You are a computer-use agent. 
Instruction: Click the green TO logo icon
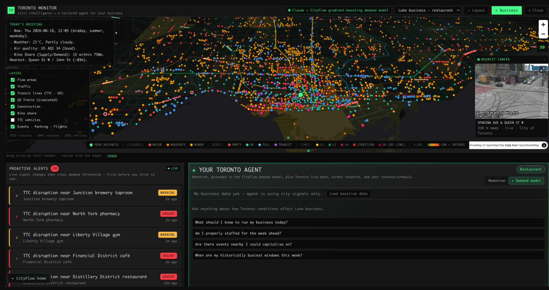[x=11, y=10]
